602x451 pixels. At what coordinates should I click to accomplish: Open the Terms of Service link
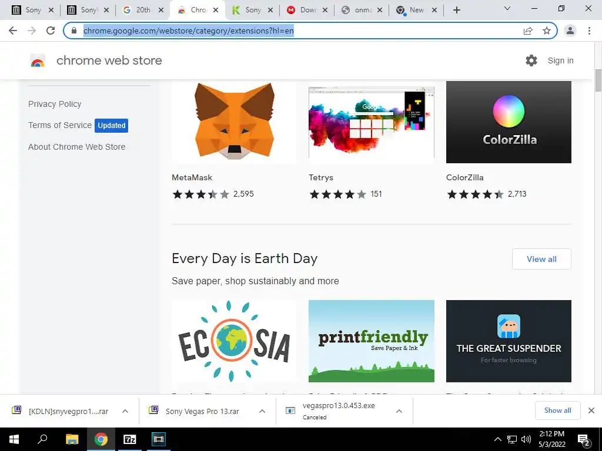pos(60,125)
